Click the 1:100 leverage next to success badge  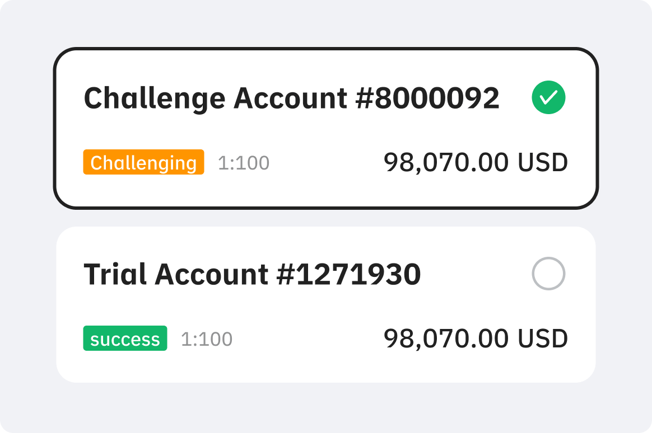pos(207,339)
